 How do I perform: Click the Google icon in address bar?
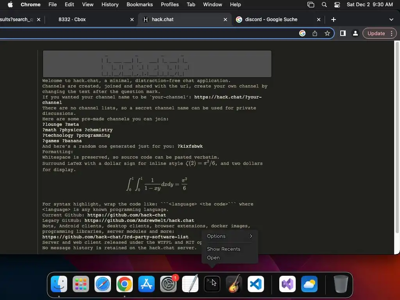click(302, 33)
